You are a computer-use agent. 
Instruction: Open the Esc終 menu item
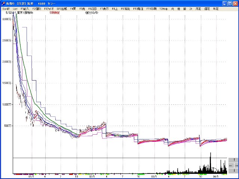[x=6, y=8]
